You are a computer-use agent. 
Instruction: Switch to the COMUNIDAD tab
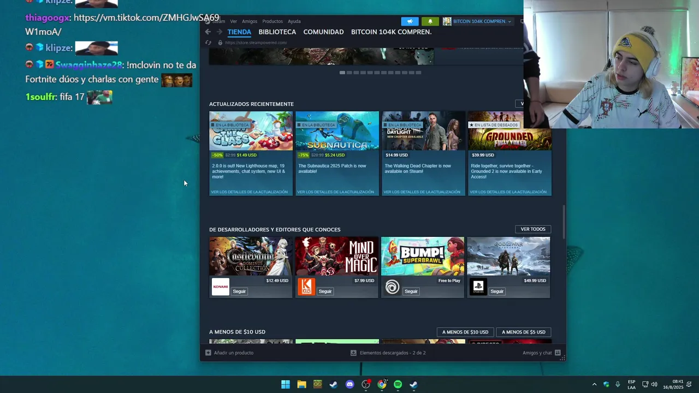coord(323,32)
